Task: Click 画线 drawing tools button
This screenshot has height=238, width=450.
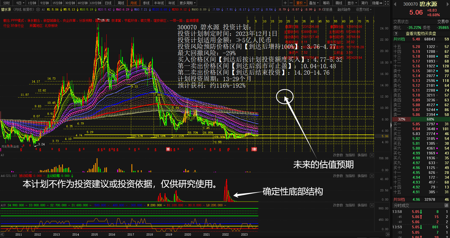Action: click(x=339, y=3)
